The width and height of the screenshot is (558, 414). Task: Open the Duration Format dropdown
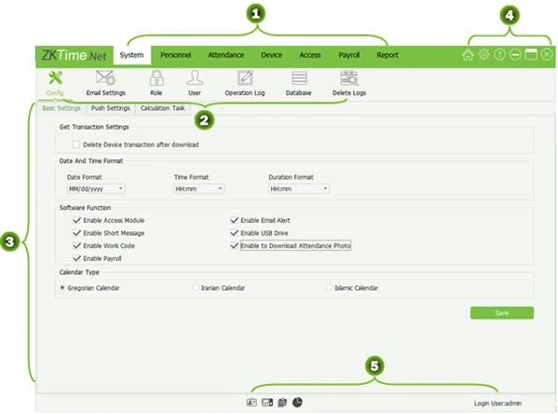click(x=299, y=189)
